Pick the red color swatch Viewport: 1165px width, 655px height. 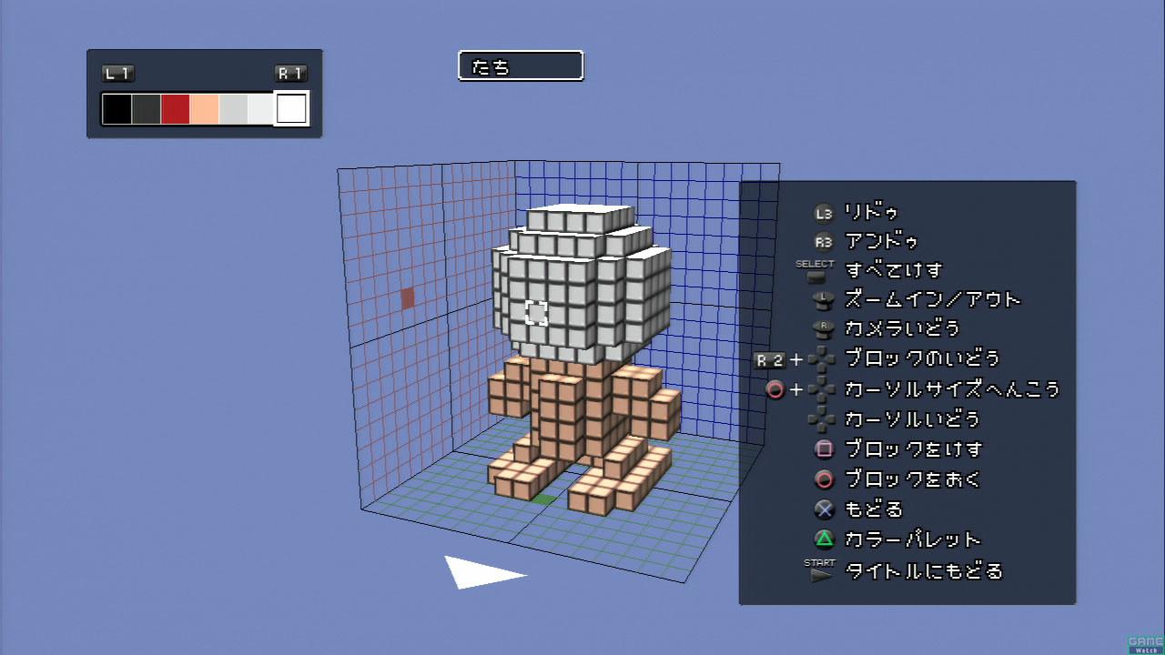tap(175, 109)
